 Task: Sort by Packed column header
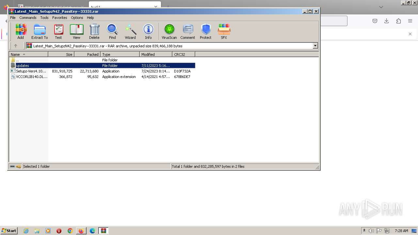[x=87, y=55]
